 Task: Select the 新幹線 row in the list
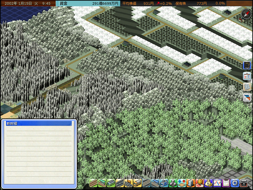pyautogui.click(x=39, y=123)
